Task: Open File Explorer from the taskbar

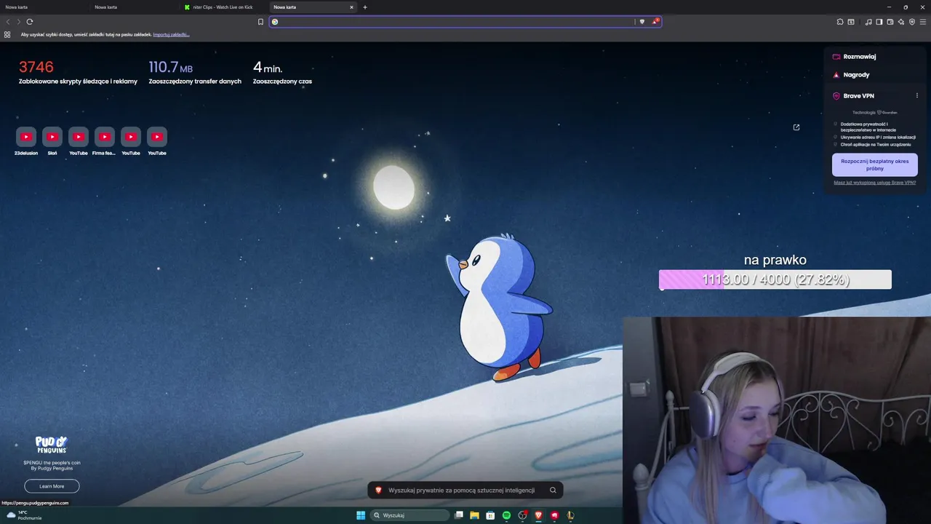Action: pos(474,515)
